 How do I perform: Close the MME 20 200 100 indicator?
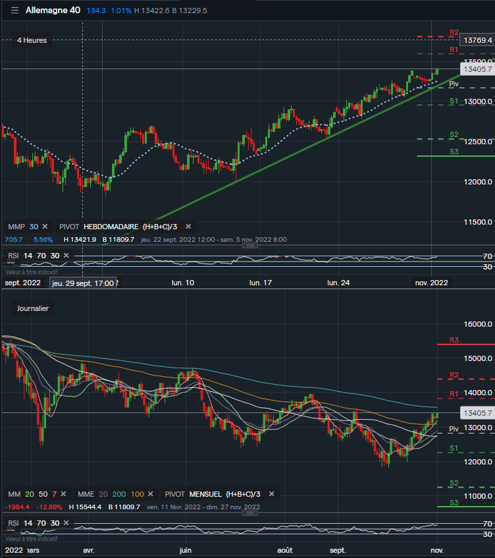click(x=152, y=493)
